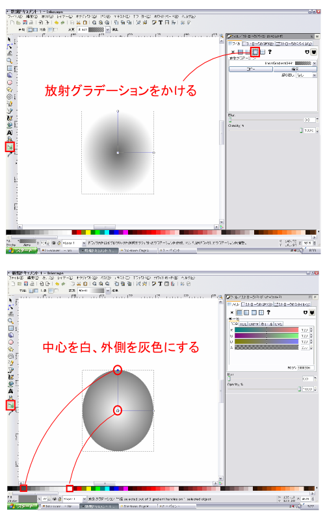Open Text dialog T icon in lower toolbar

(x=161, y=284)
